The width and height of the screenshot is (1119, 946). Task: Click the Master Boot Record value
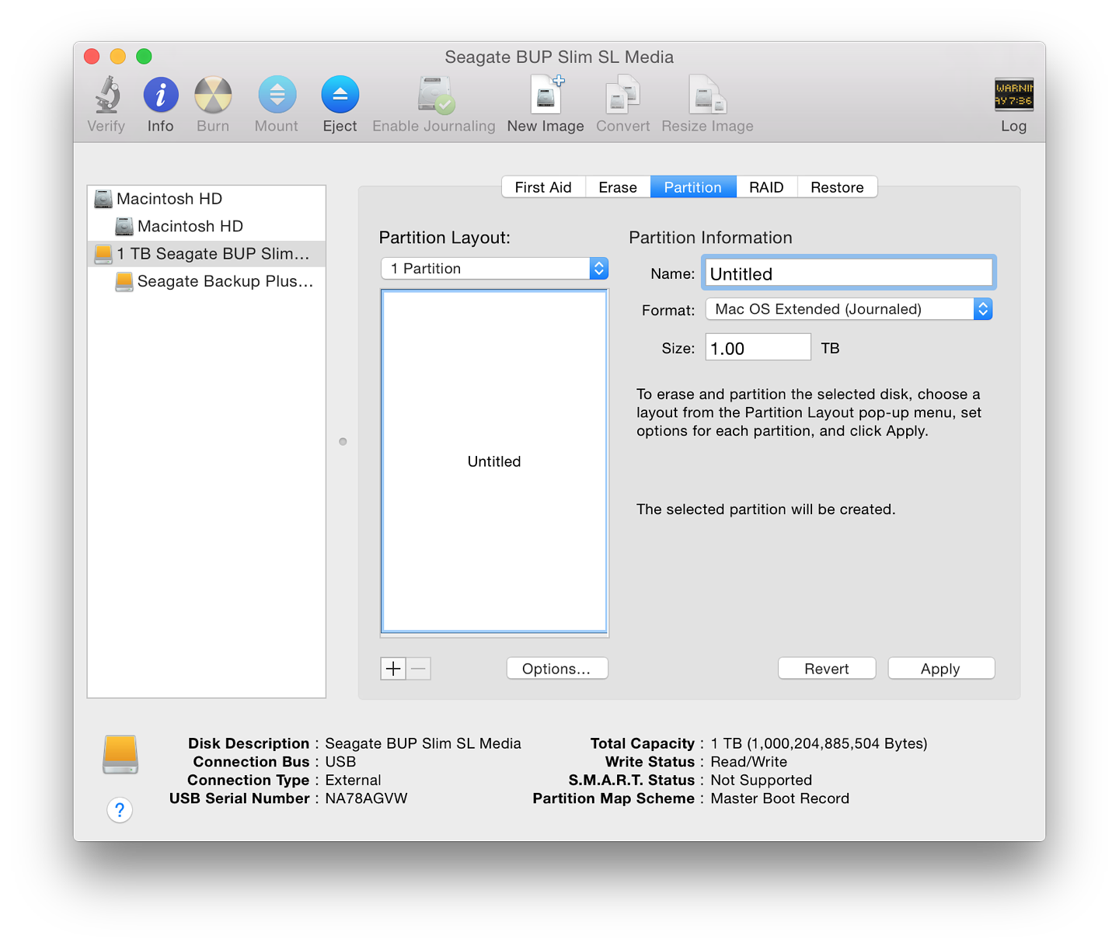coord(779,798)
